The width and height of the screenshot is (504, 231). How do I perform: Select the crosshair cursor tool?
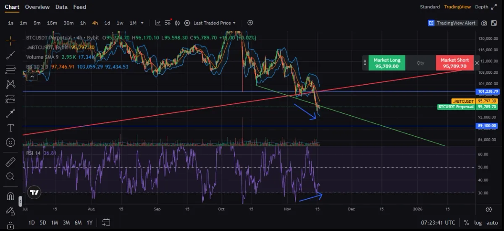[11, 40]
